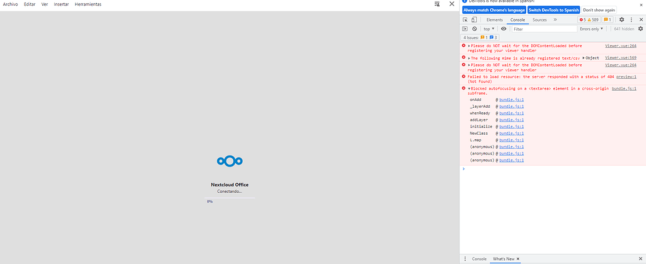Open the Viewer.vue:569 source link
Image resolution: width=646 pixels, height=264 pixels.
click(x=621, y=57)
